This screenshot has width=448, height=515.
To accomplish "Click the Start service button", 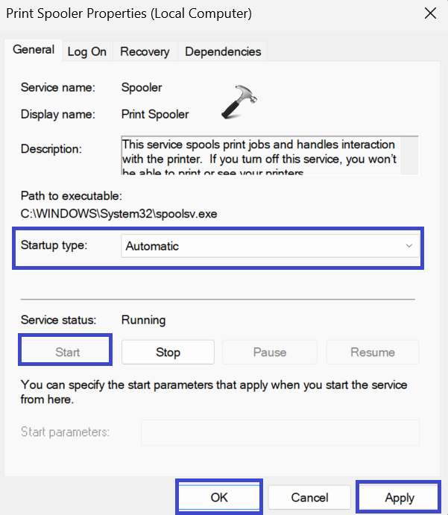I will pos(67,352).
